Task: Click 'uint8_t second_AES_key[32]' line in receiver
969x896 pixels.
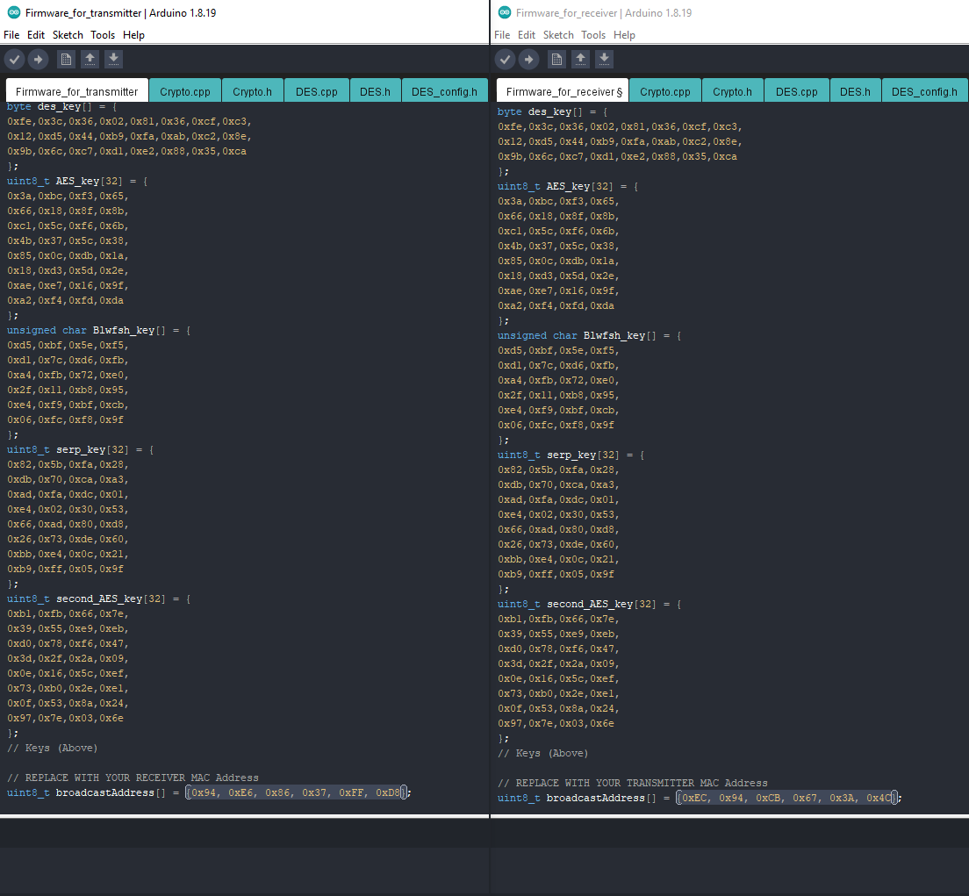Action: click(x=590, y=605)
